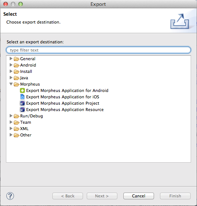Expand the Other category arrow
Image resolution: width=197 pixels, height=206 pixels.
[11, 135]
